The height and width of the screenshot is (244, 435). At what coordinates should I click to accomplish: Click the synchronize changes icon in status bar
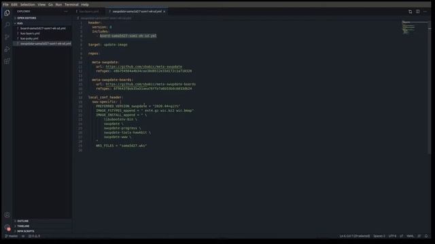click(23, 236)
